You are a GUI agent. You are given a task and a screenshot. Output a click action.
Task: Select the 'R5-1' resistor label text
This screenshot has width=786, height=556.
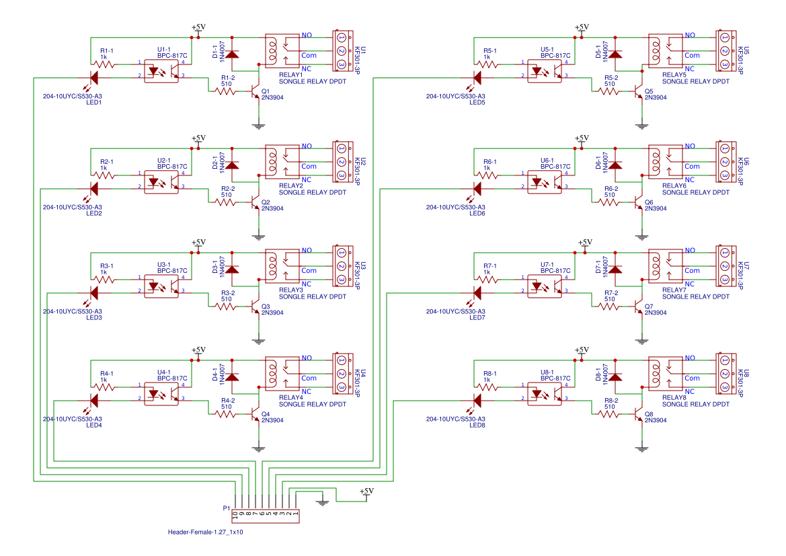[489, 50]
